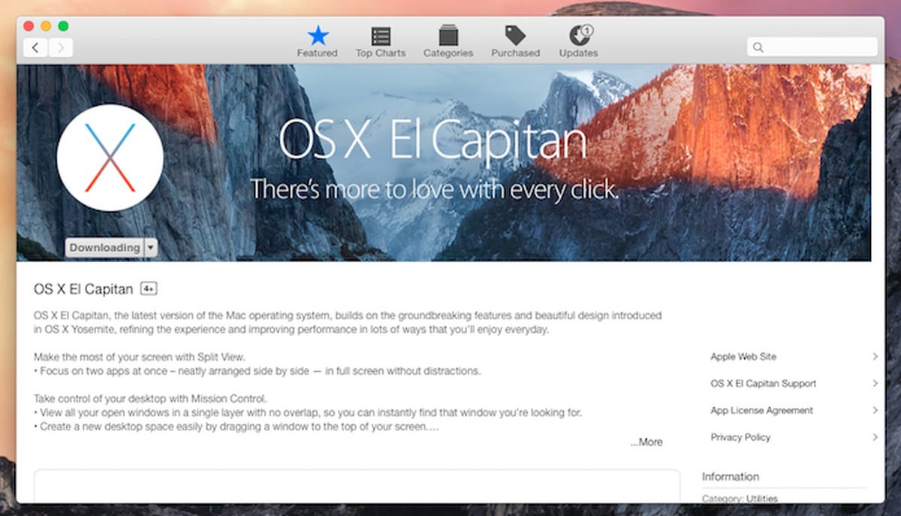The image size is (901, 516).
Task: Click "Make the most of your screen with Split View."
Action: tap(140, 357)
